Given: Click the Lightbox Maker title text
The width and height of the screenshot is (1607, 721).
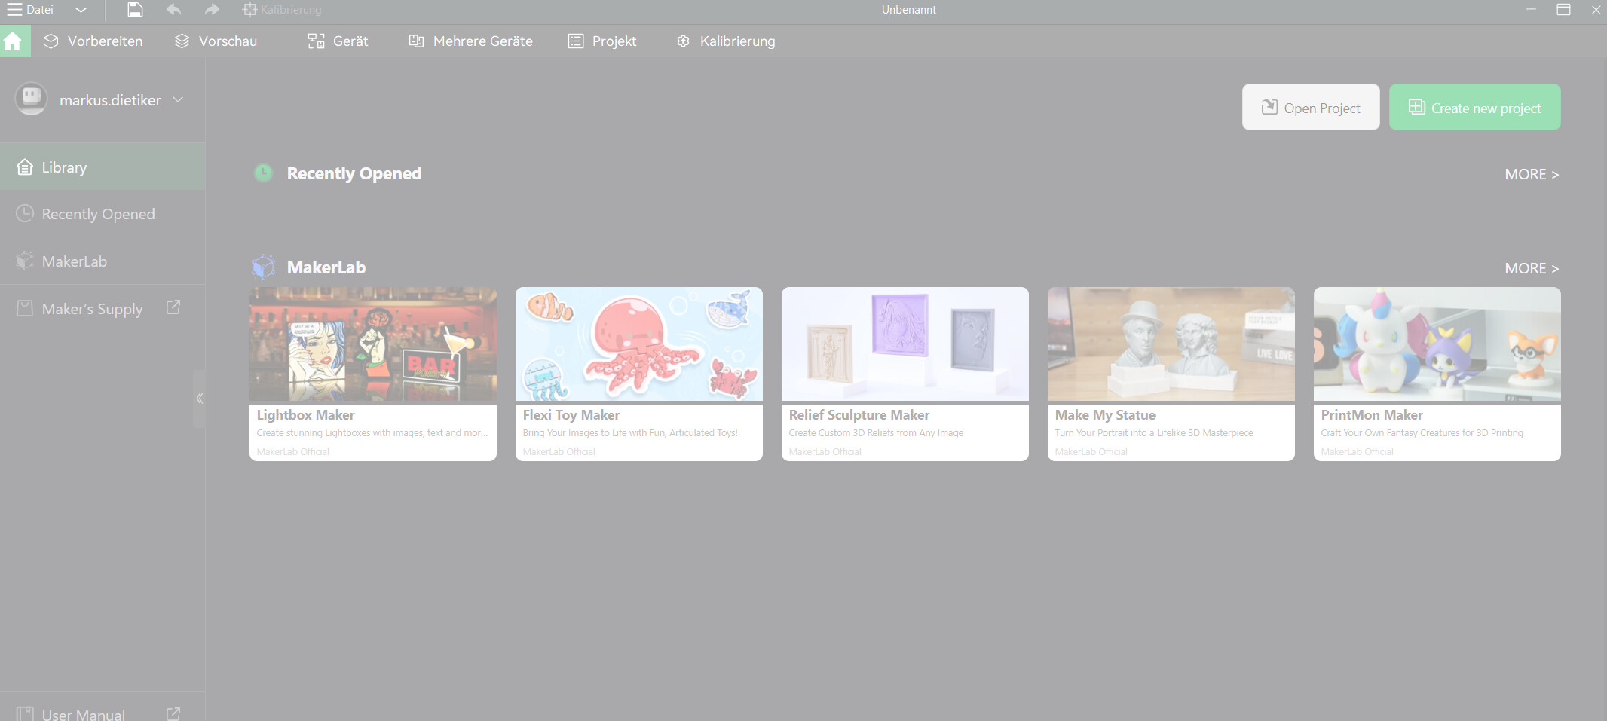Looking at the screenshot, I should (x=305, y=415).
